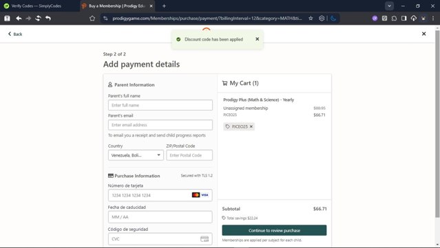Click the card number field
The width and height of the screenshot is (440, 248).
[x=160, y=195]
